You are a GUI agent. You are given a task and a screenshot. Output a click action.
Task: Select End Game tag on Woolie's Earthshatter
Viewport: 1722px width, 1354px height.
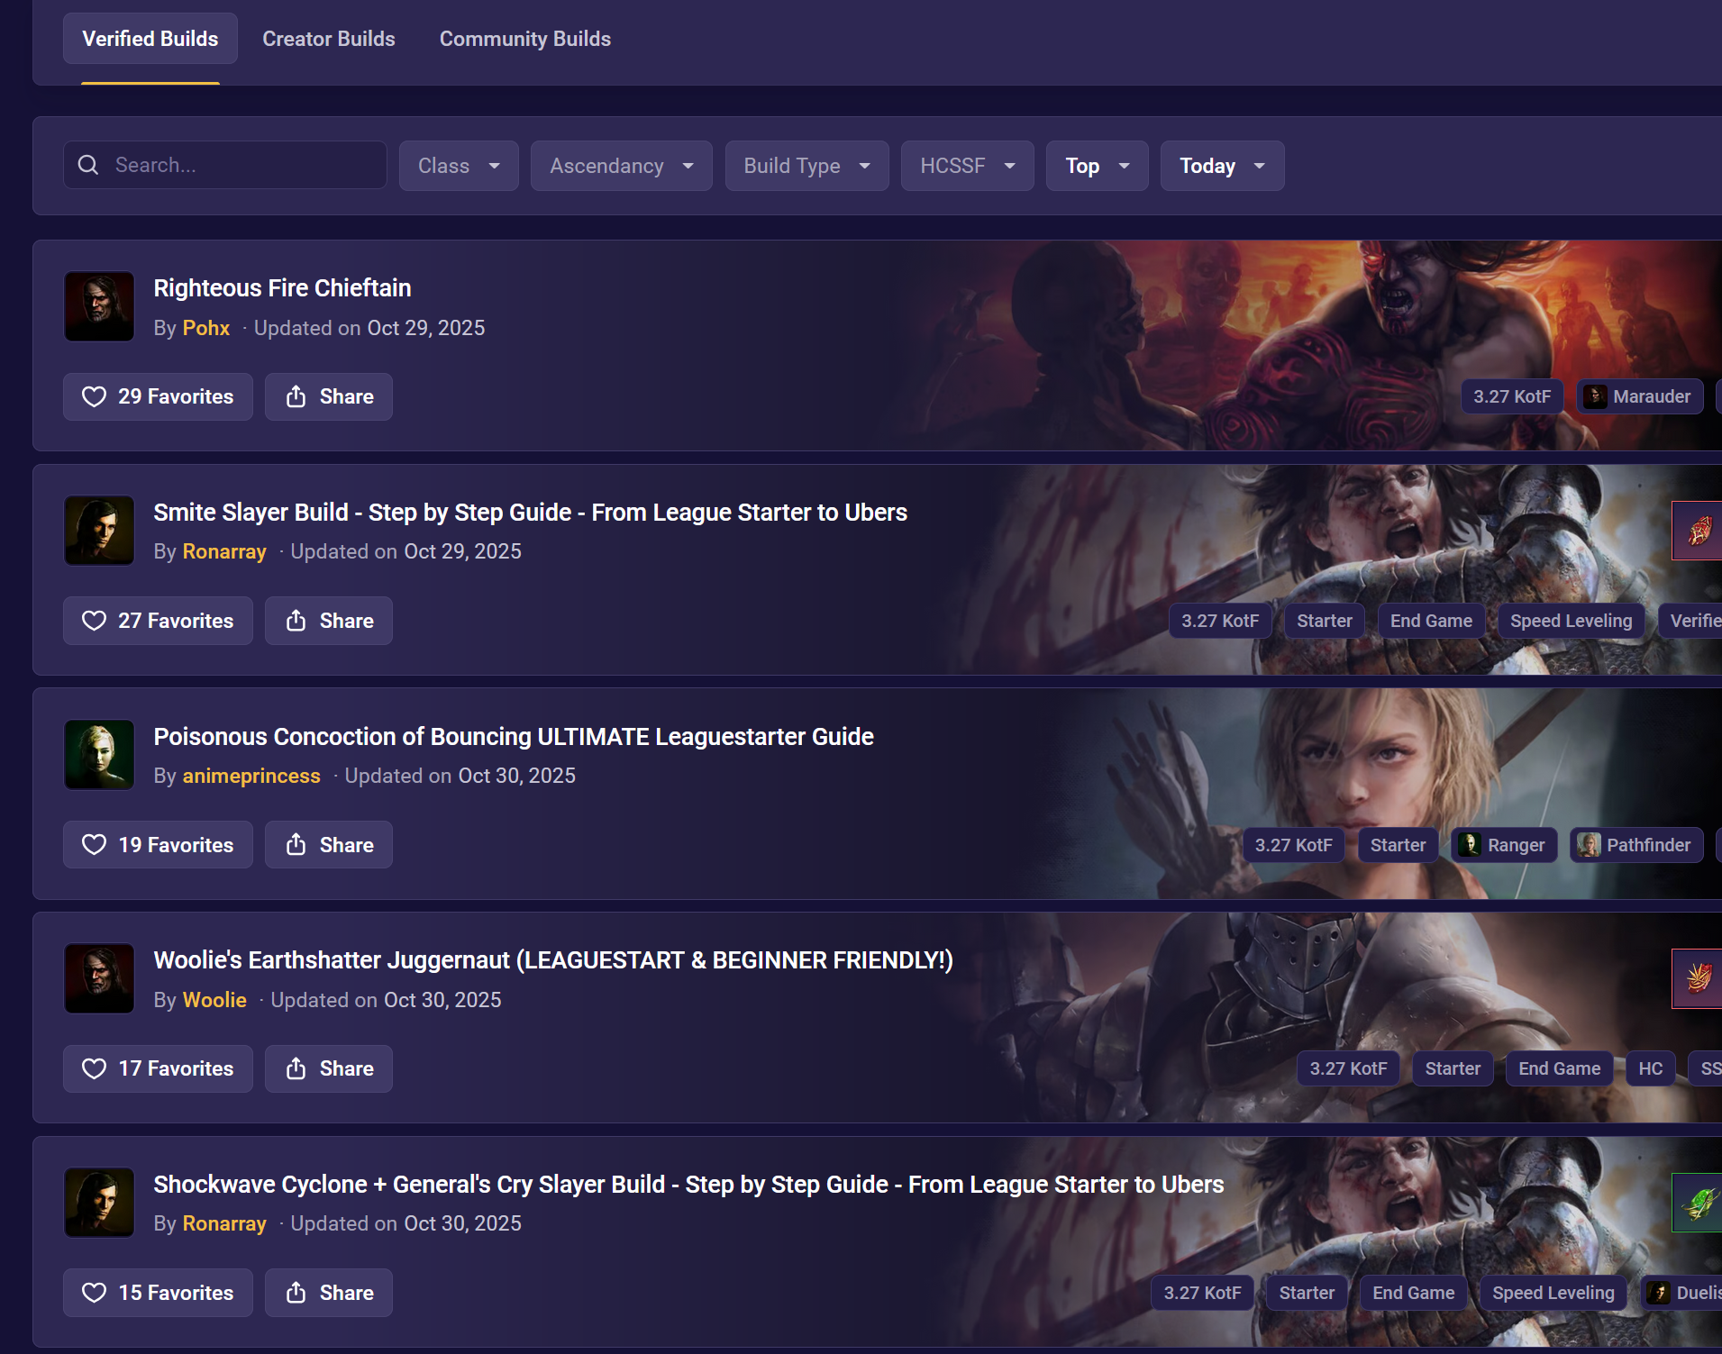point(1560,1068)
